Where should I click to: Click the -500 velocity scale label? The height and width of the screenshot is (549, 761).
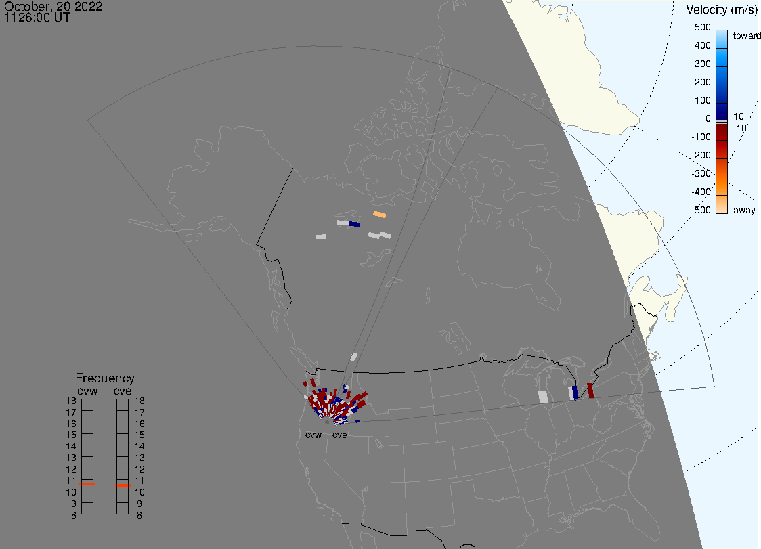pyautogui.click(x=701, y=210)
